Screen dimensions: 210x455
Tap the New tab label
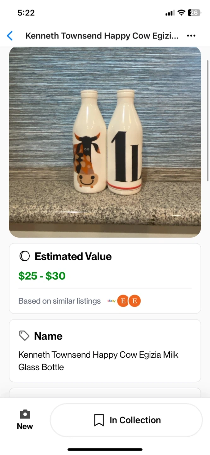25,426
